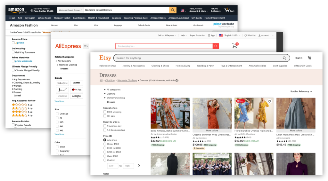Image resolution: width=328 pixels, height=181 pixels.
Task: Expand AliExpress brands View More
Action: coord(59,101)
